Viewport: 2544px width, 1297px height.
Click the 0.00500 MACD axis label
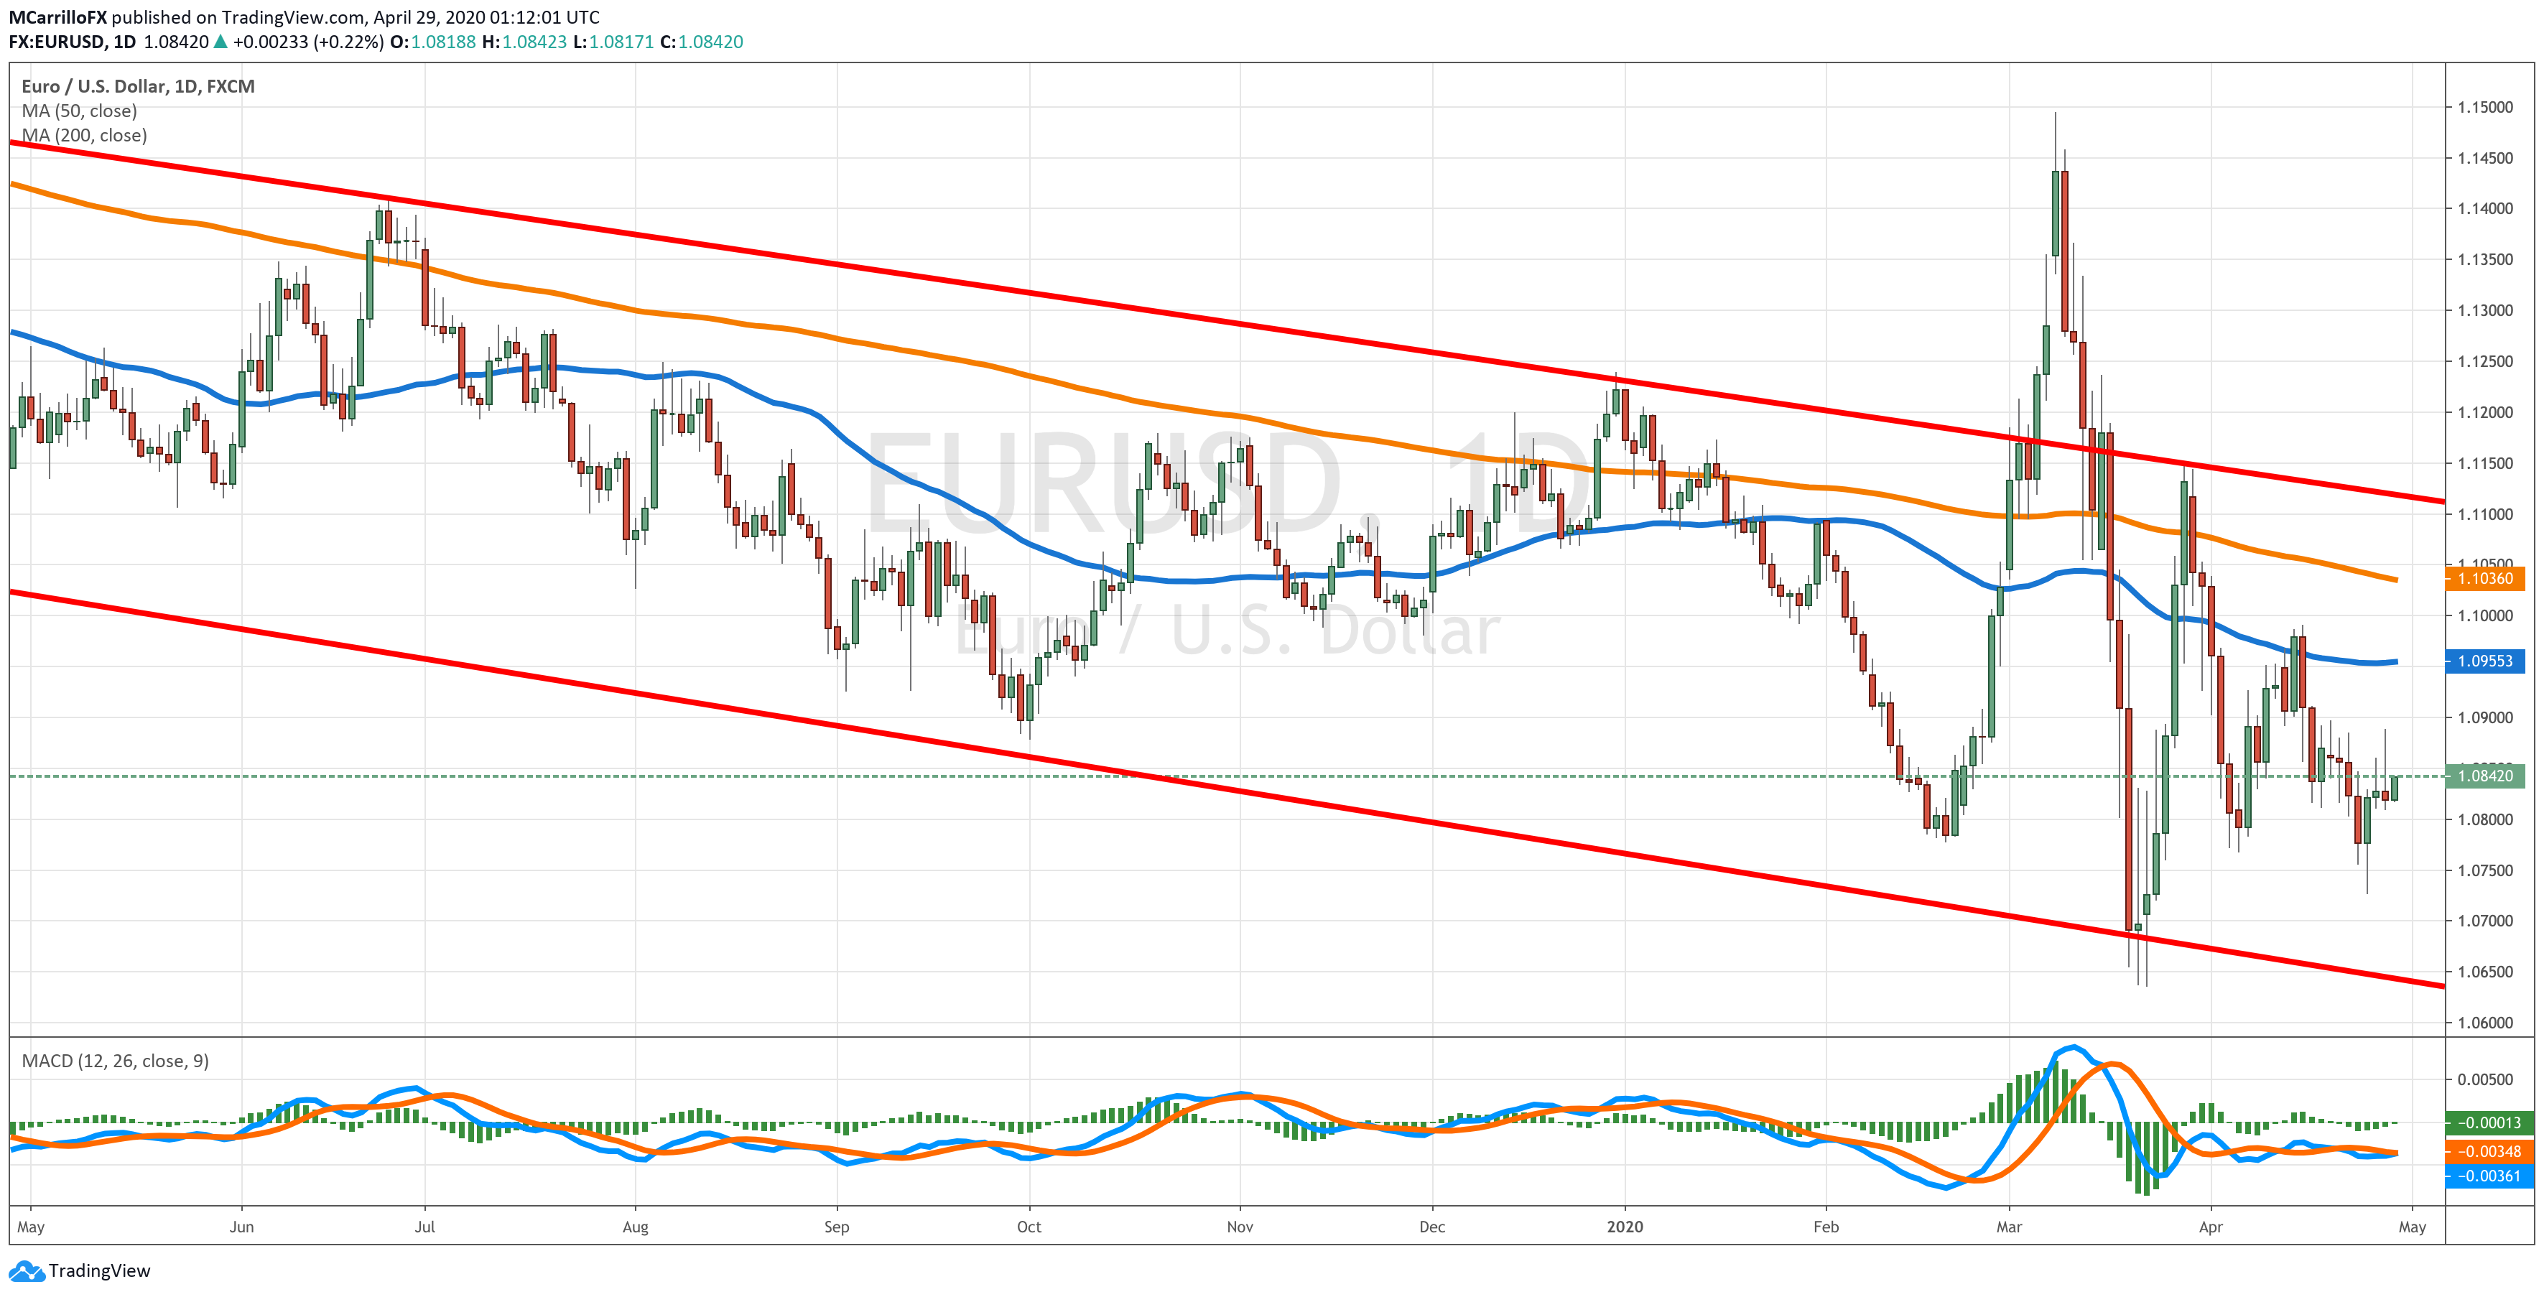(x=2486, y=1079)
